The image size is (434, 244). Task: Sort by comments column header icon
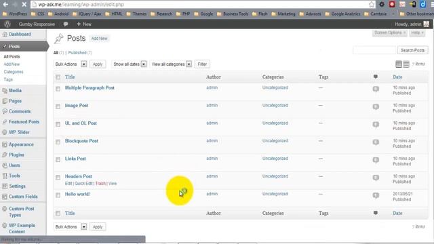coord(375,77)
